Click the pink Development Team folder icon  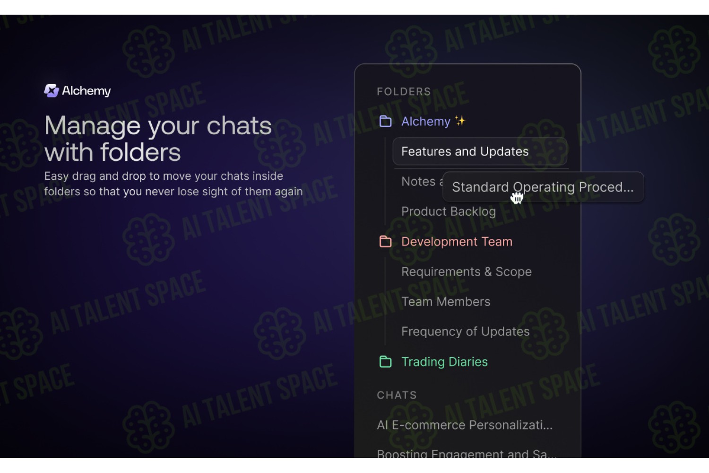click(386, 242)
